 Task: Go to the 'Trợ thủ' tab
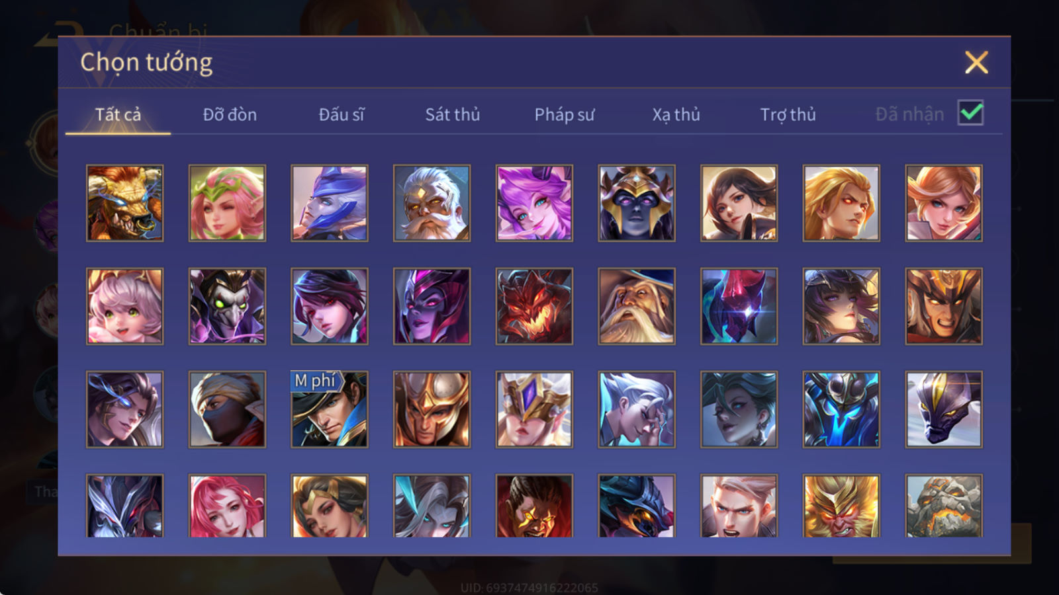[x=788, y=114]
